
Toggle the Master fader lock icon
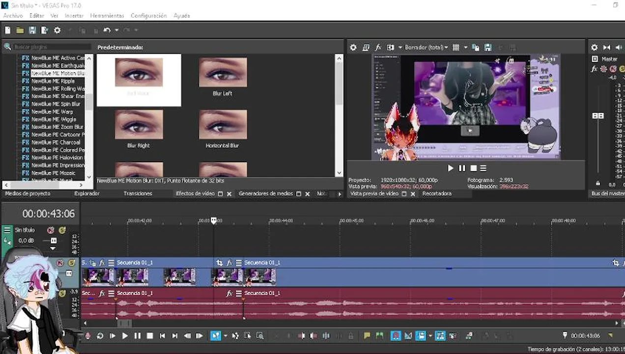click(597, 183)
